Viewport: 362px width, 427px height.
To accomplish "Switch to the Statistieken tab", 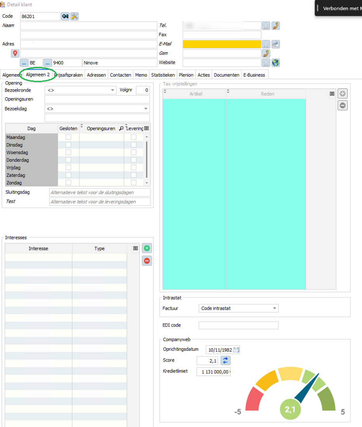I will point(163,75).
